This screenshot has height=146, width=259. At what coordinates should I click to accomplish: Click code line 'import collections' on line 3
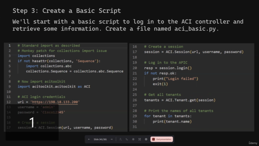[36, 56]
